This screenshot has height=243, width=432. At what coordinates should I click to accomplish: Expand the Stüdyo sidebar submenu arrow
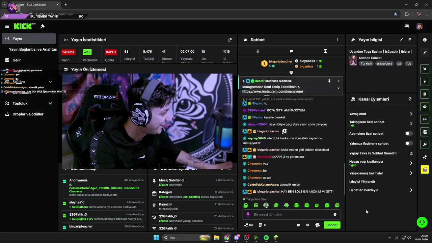50,82
